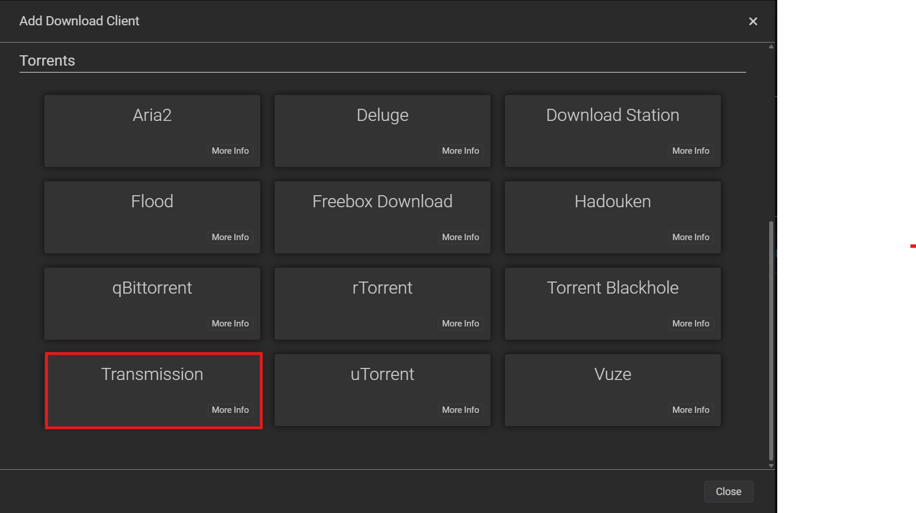Viewport: 916px width, 513px height.
Task: Select the Download Station client card
Action: 613,131
